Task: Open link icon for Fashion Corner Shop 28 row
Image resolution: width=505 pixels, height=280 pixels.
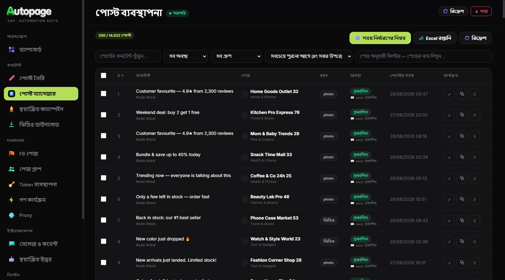Action: 449,263
